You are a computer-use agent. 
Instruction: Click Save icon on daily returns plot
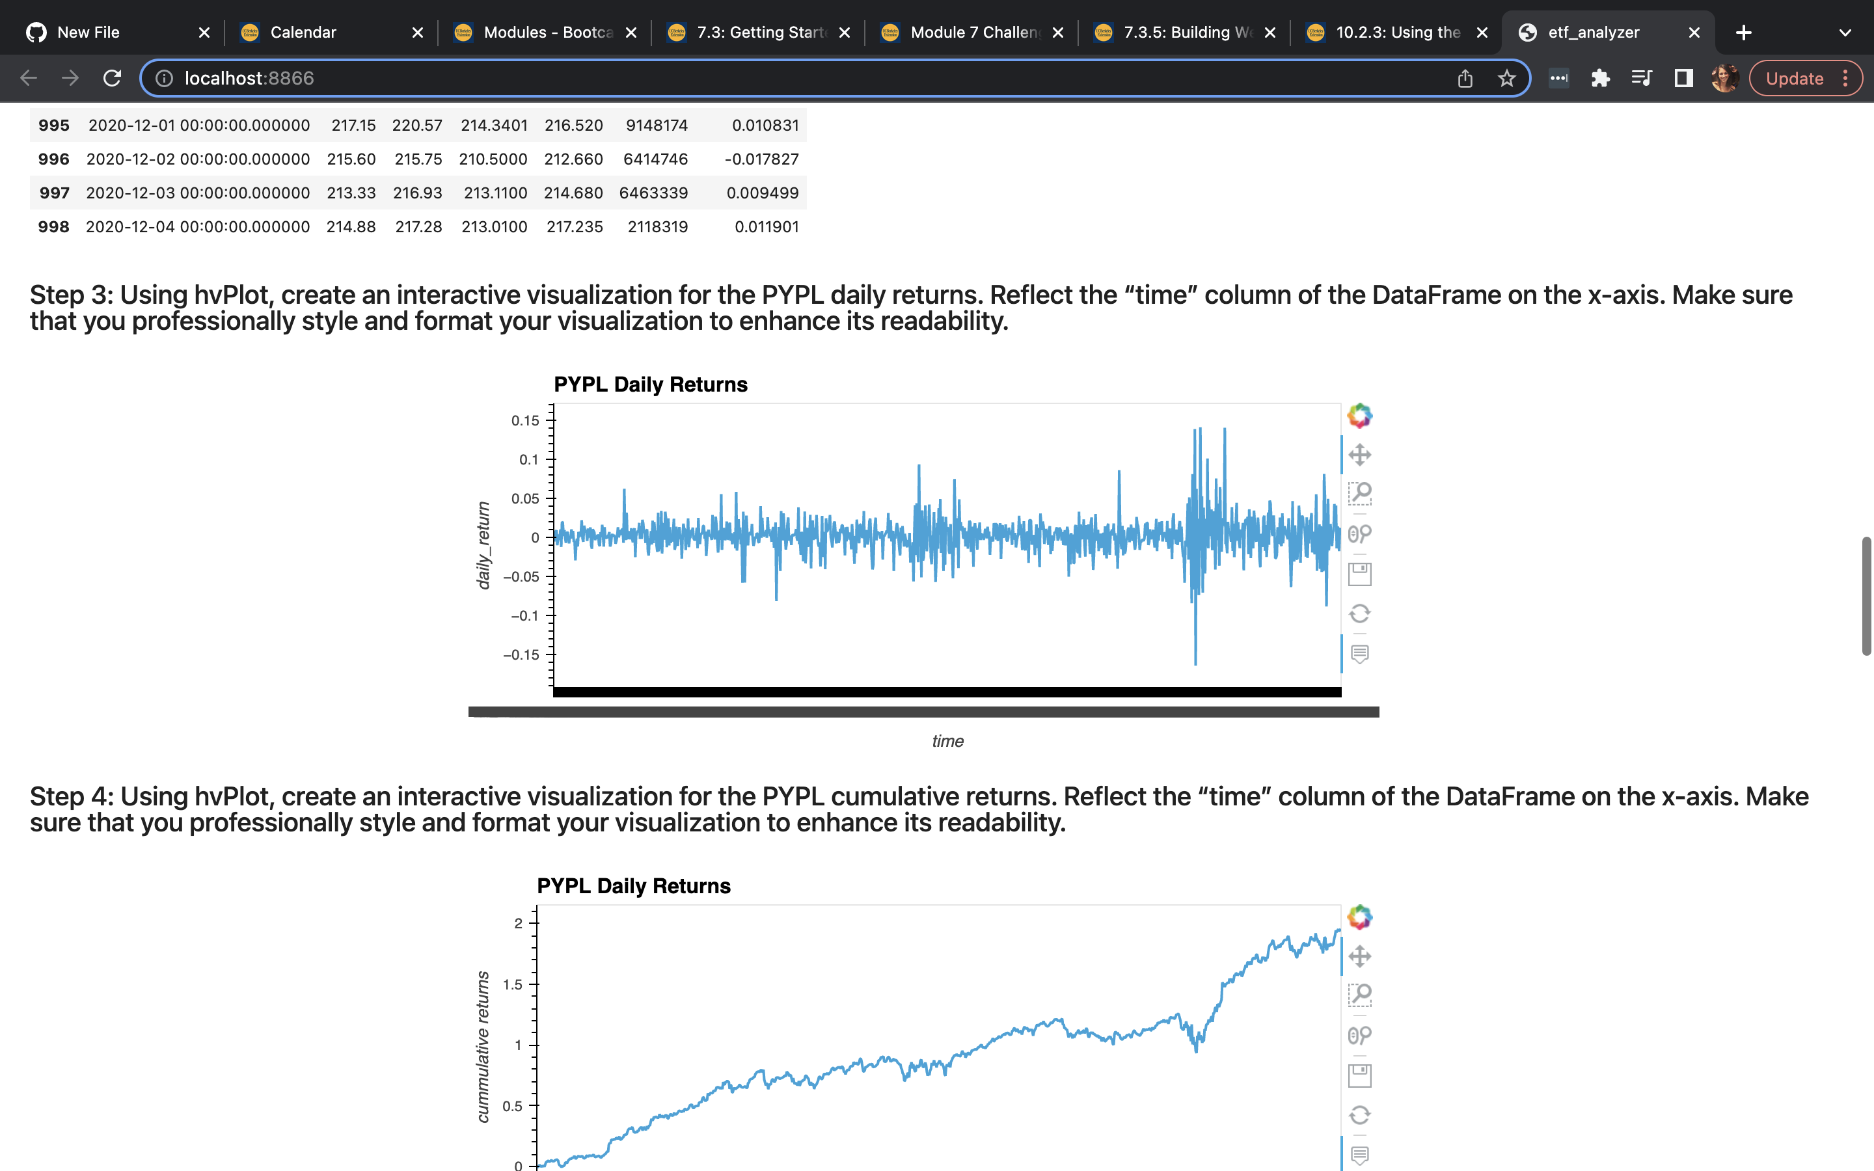click(1359, 574)
